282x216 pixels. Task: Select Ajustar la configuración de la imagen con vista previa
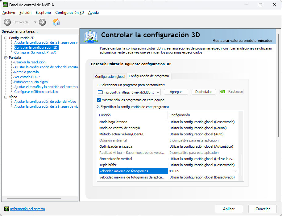[x=46, y=42]
